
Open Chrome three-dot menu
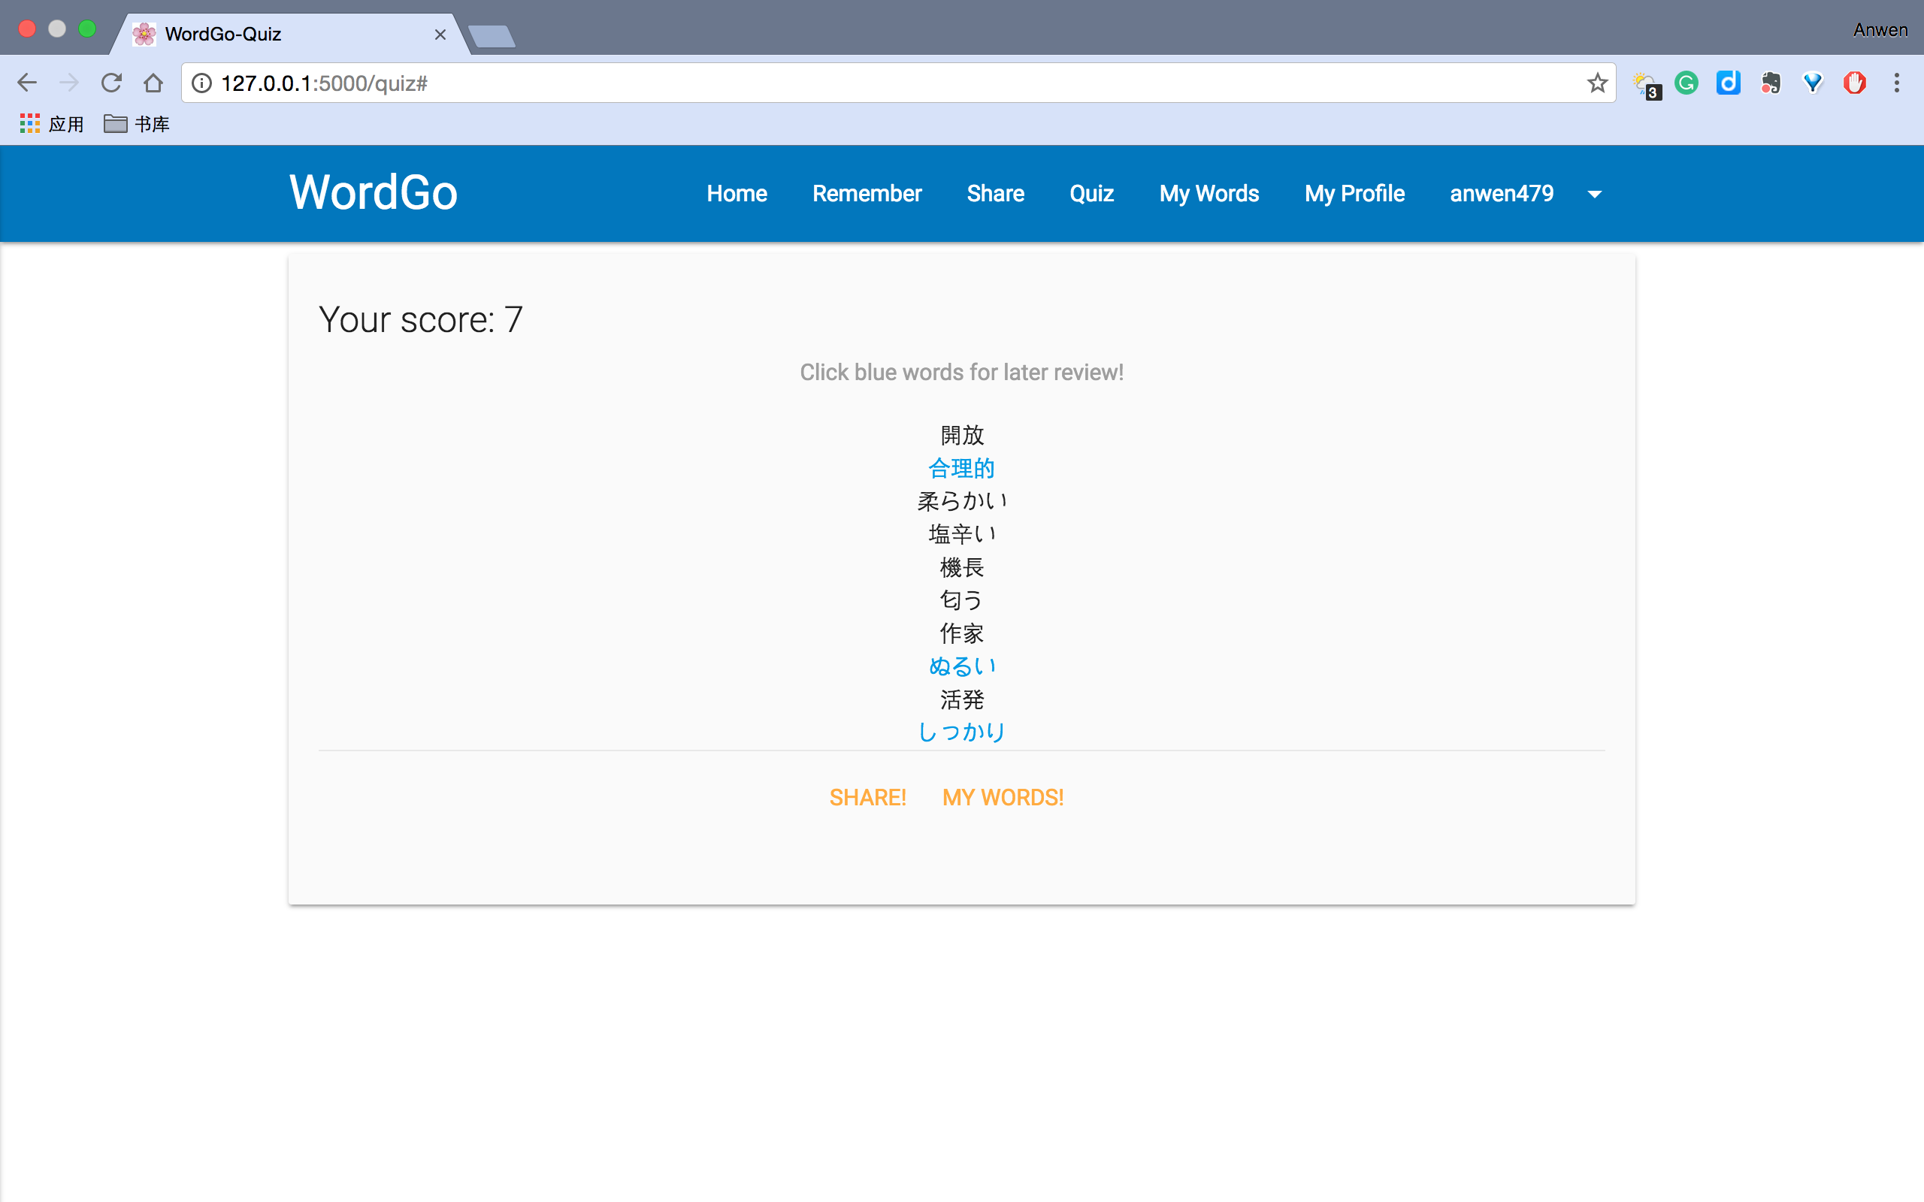pos(1896,83)
